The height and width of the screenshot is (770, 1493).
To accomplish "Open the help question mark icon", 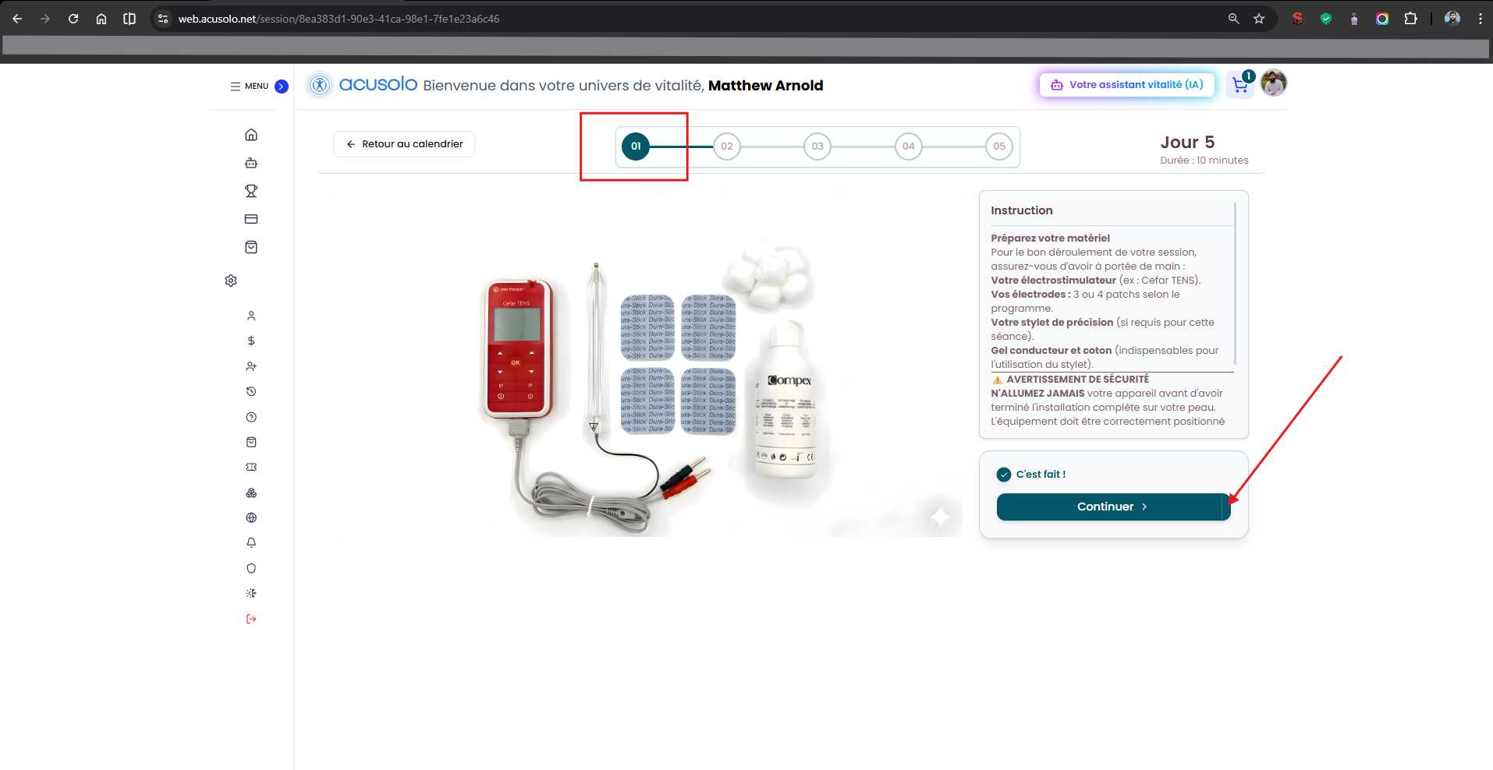I will click(x=251, y=417).
